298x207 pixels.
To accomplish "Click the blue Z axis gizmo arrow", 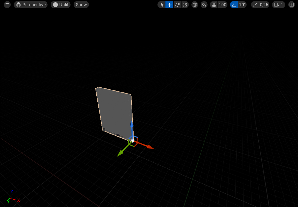I will tap(132, 124).
